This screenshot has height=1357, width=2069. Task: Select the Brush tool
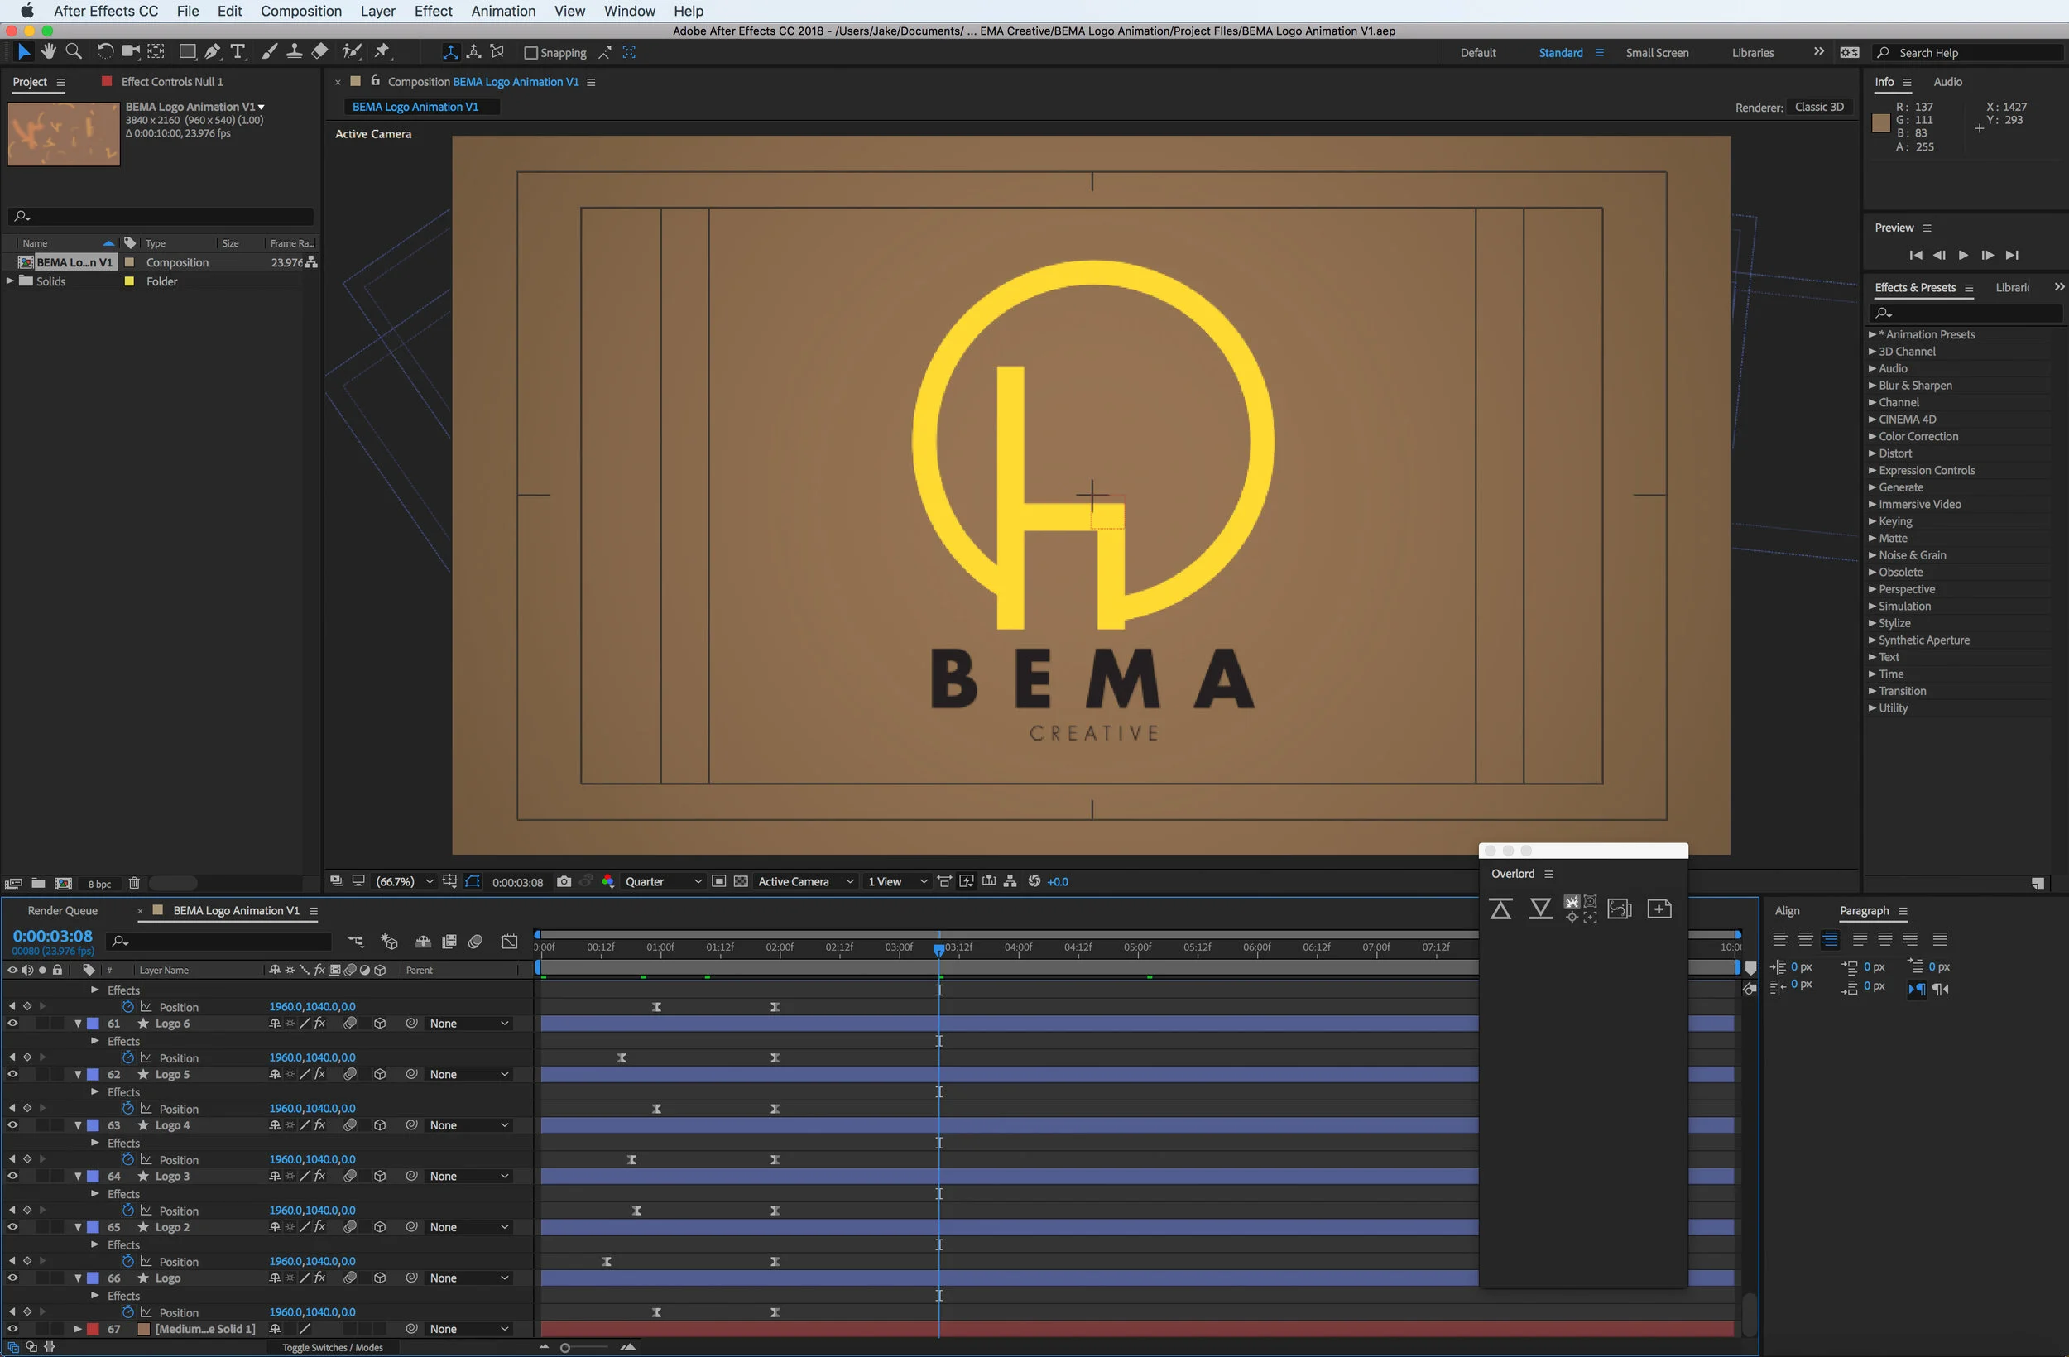click(270, 52)
